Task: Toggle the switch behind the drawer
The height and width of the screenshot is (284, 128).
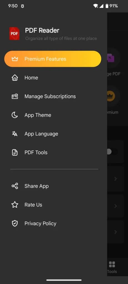Action: tap(112, 152)
